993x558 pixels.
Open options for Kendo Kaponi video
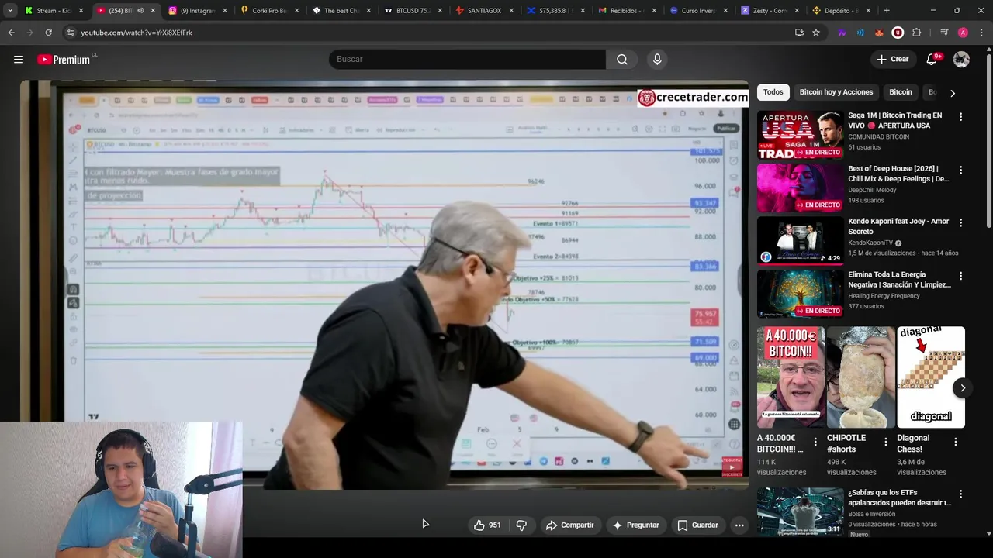(960, 222)
